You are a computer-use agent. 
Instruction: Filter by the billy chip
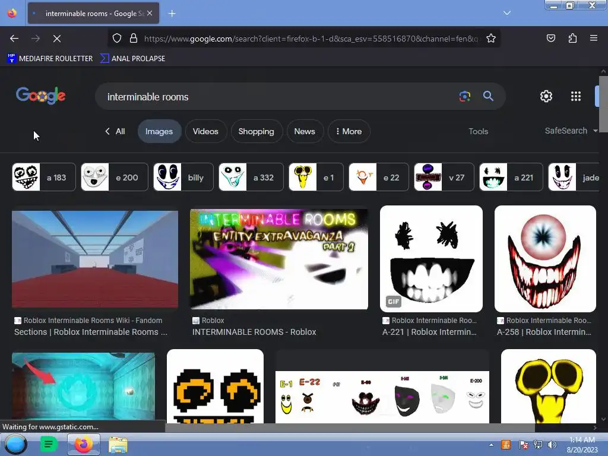pos(183,177)
